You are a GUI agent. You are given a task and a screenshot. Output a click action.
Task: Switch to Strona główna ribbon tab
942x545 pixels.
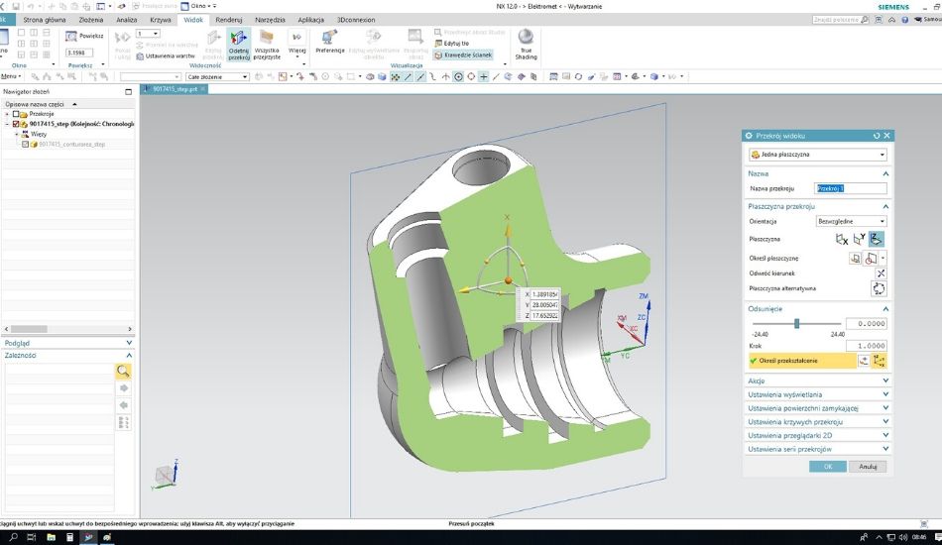45,20
